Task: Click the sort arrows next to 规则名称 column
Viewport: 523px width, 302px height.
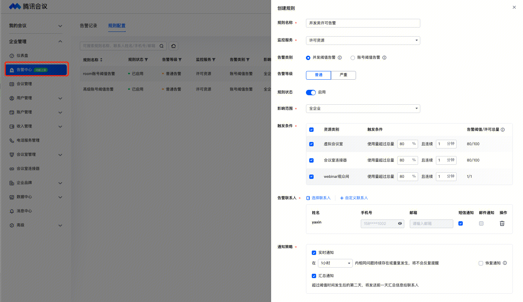Action: click(101, 60)
